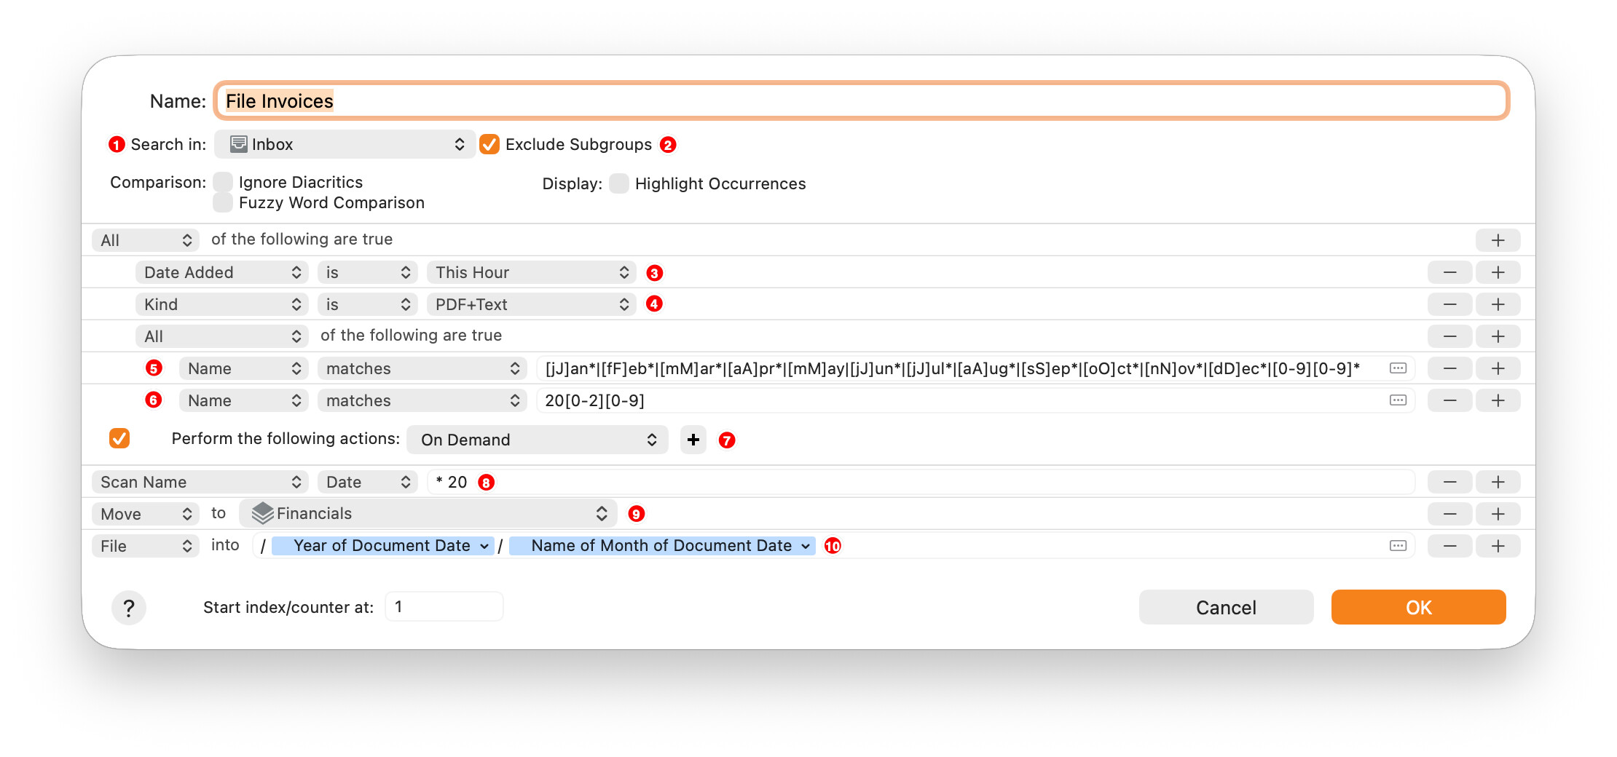The image size is (1617, 757).
Task: Enable Highlight Occurrences display option
Action: (619, 183)
